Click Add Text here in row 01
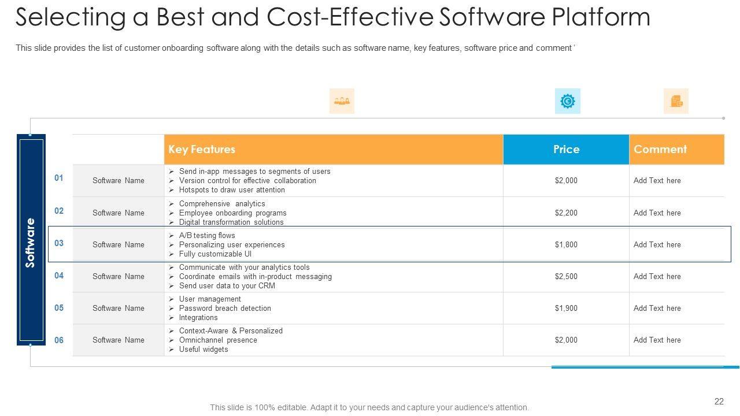 657,180
